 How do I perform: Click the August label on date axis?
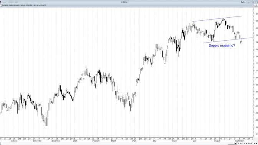coord(217,141)
